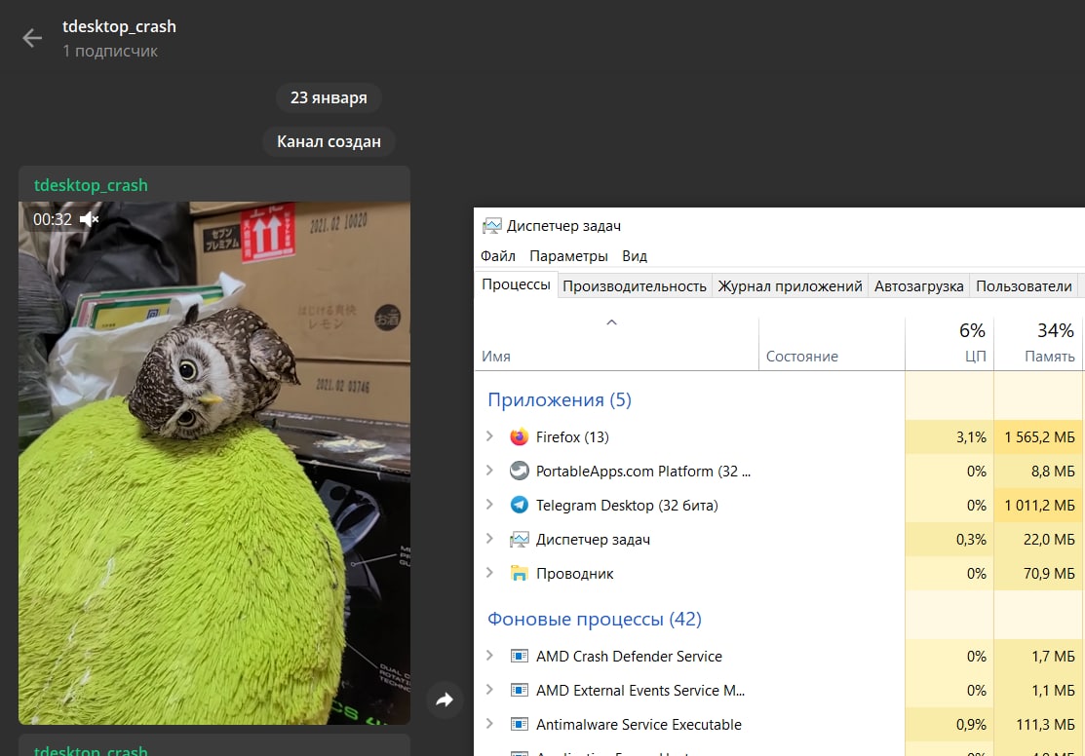Viewport: 1085px width, 756px height.
Task: Select the Antimalware Service Executable icon
Action: pos(519,724)
